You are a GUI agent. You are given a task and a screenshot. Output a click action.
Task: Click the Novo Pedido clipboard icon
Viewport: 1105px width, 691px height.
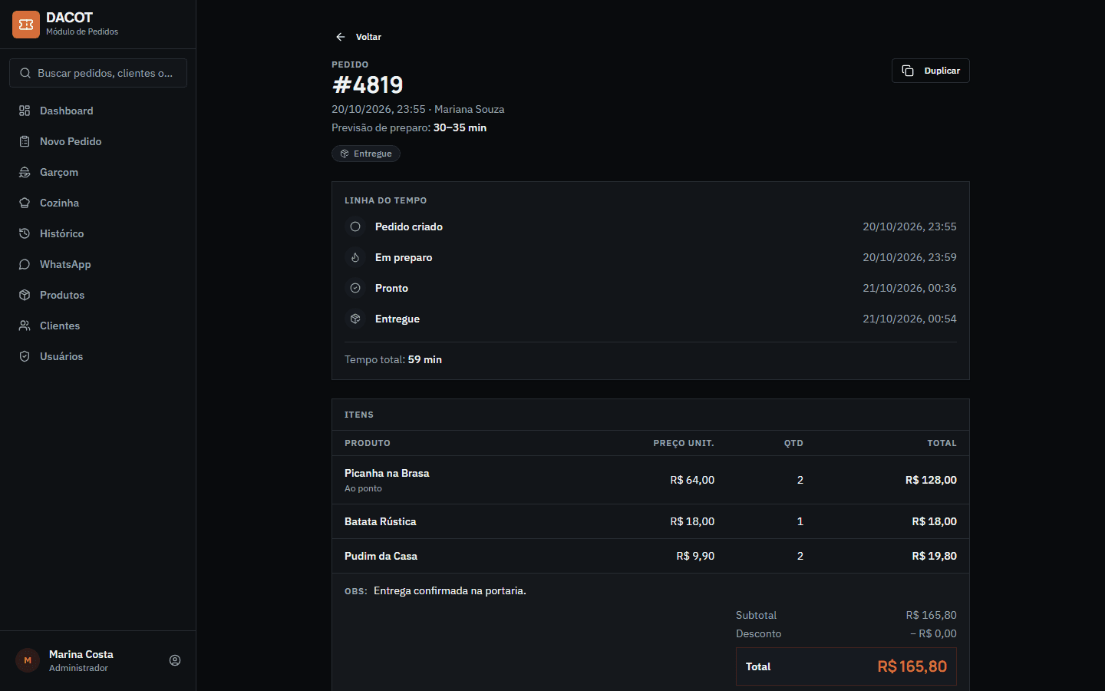(25, 141)
